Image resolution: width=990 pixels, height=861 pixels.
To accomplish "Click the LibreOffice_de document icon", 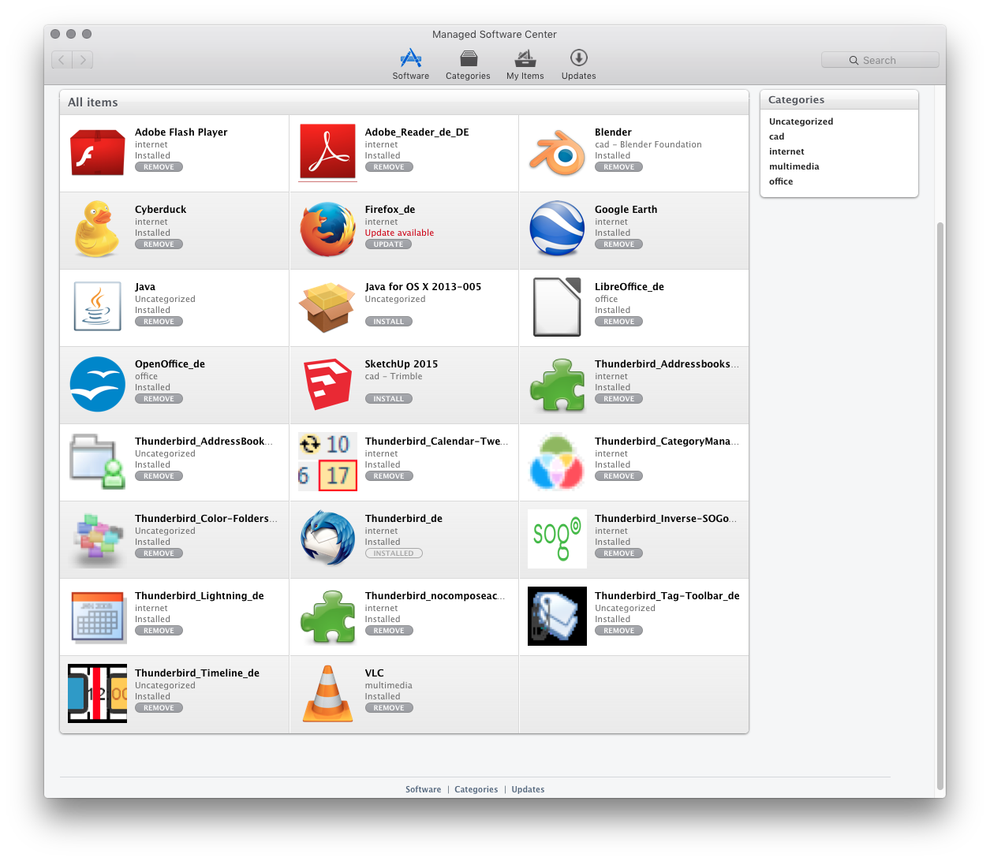I will pyautogui.click(x=558, y=307).
